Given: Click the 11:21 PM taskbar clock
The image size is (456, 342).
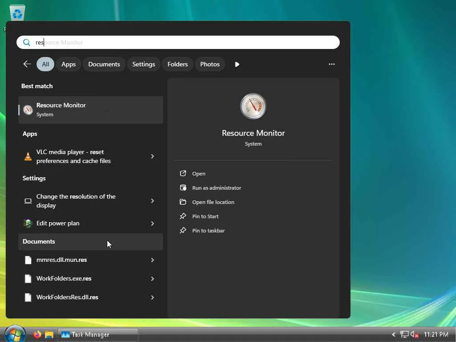Looking at the screenshot, I should point(436,334).
